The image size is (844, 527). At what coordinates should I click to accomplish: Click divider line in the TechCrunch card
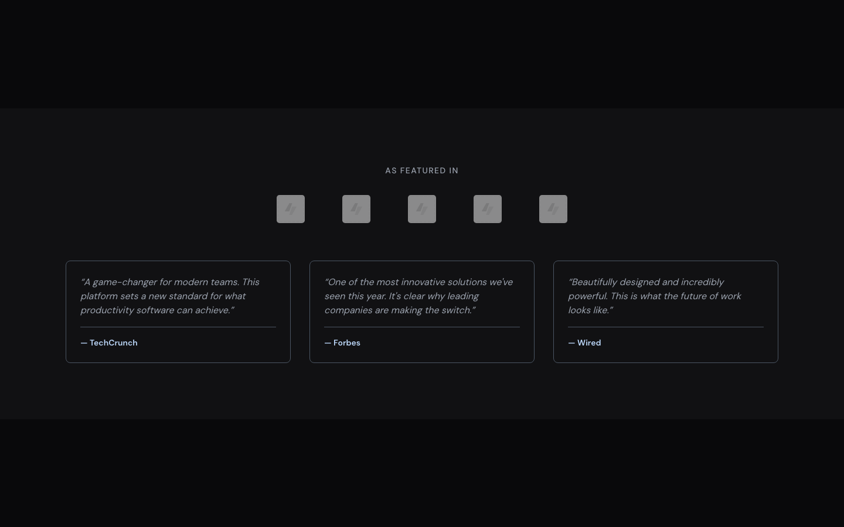point(178,327)
